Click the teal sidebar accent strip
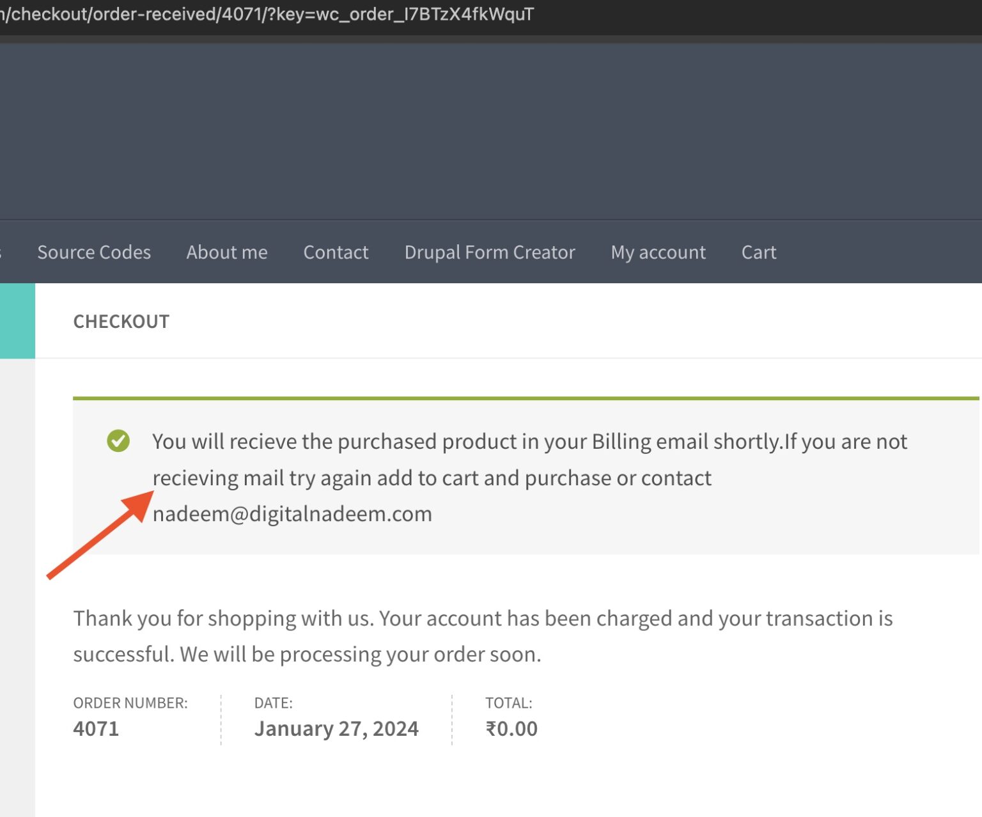982x817 pixels. (17, 320)
